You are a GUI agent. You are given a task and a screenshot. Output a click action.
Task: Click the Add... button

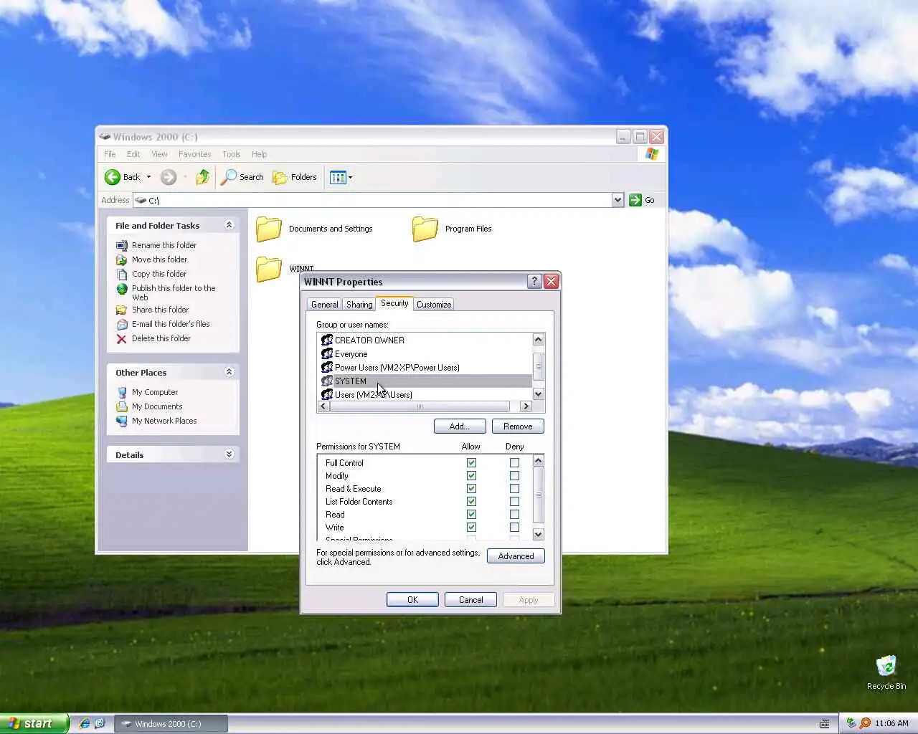(x=460, y=426)
